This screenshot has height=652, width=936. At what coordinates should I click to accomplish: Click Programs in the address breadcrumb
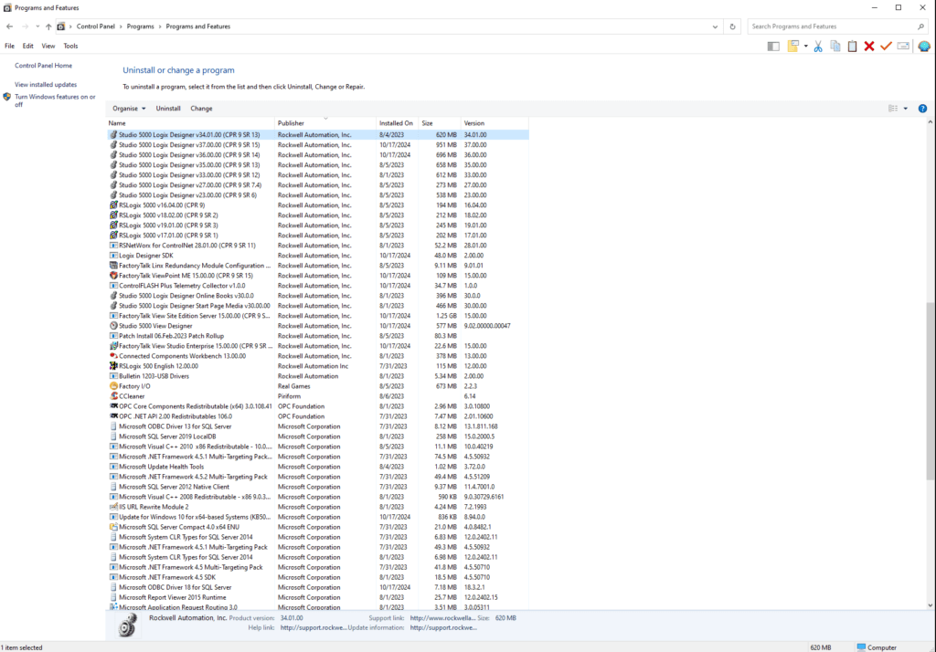pyautogui.click(x=140, y=26)
